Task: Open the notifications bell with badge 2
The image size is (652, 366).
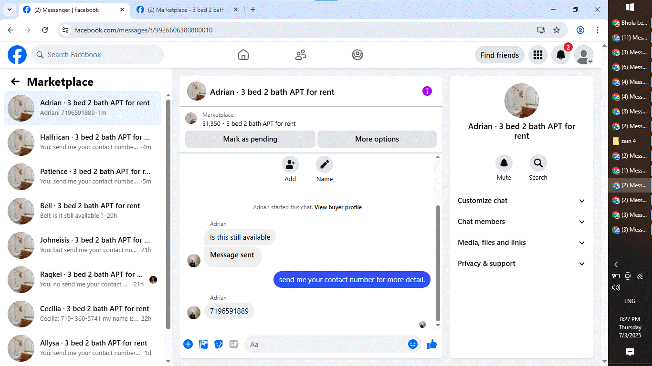Action: (x=561, y=55)
